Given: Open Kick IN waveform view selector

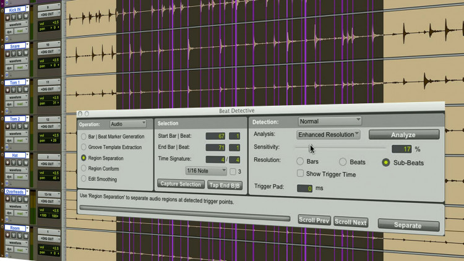Looking at the screenshot, I should [x=18, y=24].
